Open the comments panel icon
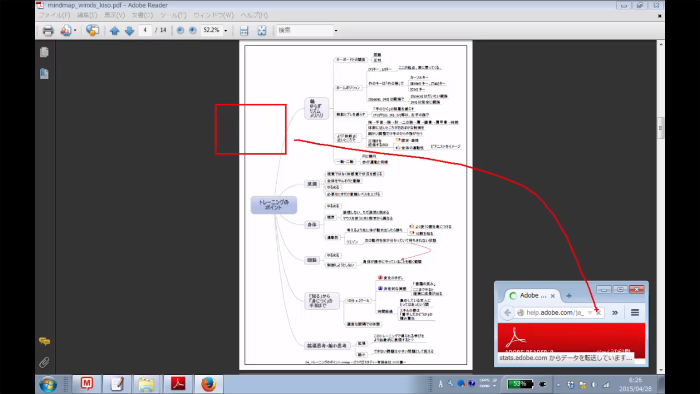Viewport: 700px width, 394px height. (x=44, y=341)
